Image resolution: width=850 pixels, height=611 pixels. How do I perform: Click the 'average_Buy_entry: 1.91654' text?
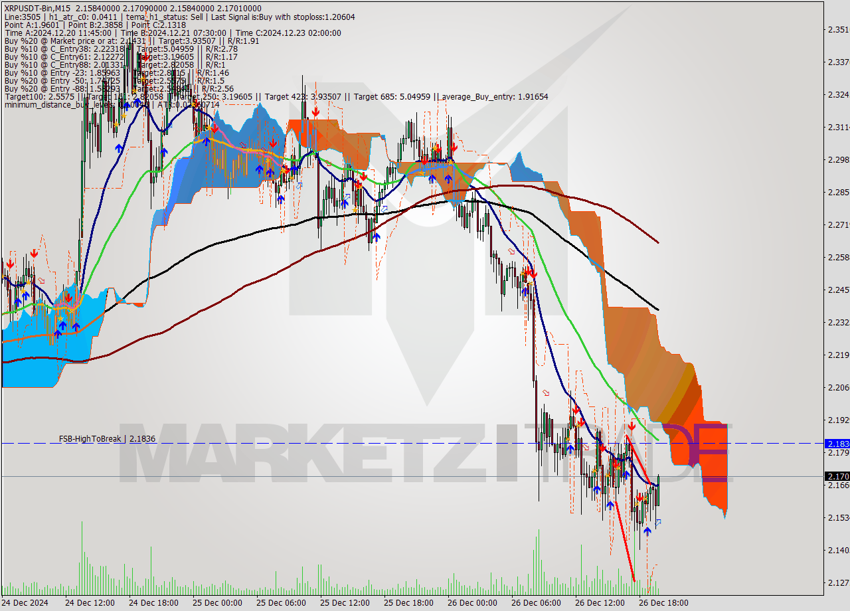click(x=495, y=96)
